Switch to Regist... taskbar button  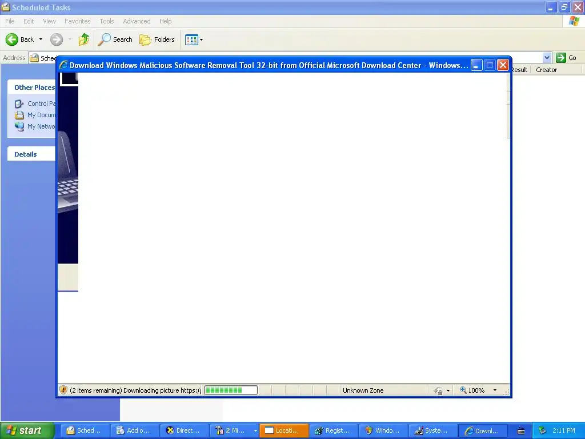point(334,430)
